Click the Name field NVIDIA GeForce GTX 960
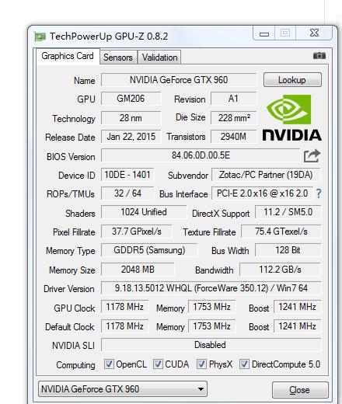 [x=179, y=80]
